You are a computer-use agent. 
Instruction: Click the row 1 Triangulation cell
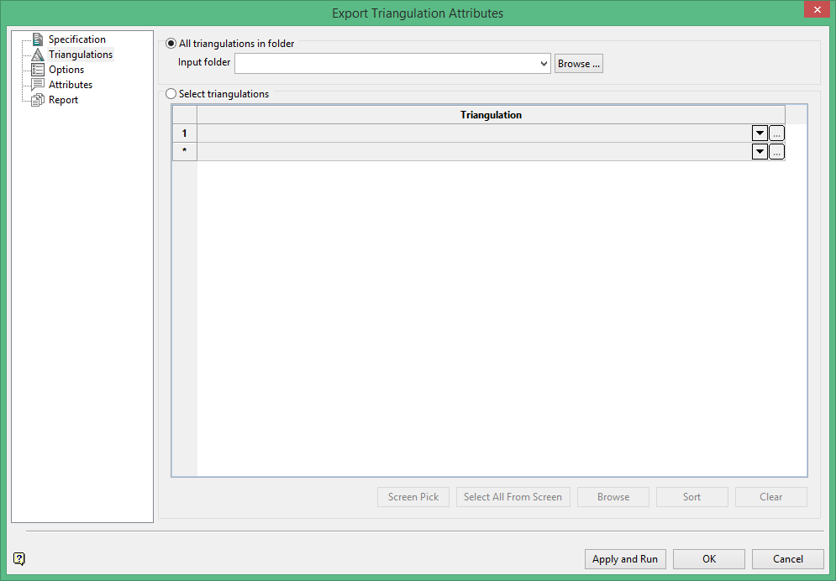pos(475,133)
